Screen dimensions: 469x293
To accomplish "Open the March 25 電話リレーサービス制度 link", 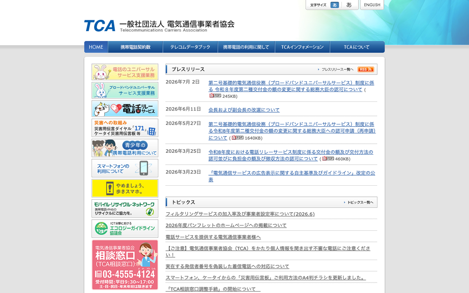I will 291,155.
